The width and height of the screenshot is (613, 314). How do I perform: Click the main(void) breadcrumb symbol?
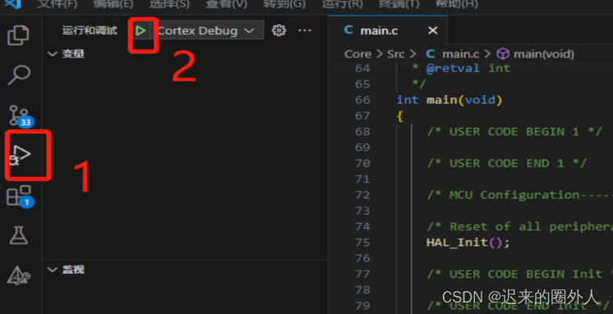click(x=535, y=54)
